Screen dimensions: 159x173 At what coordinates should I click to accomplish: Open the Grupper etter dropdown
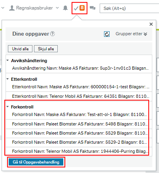coord(131,34)
